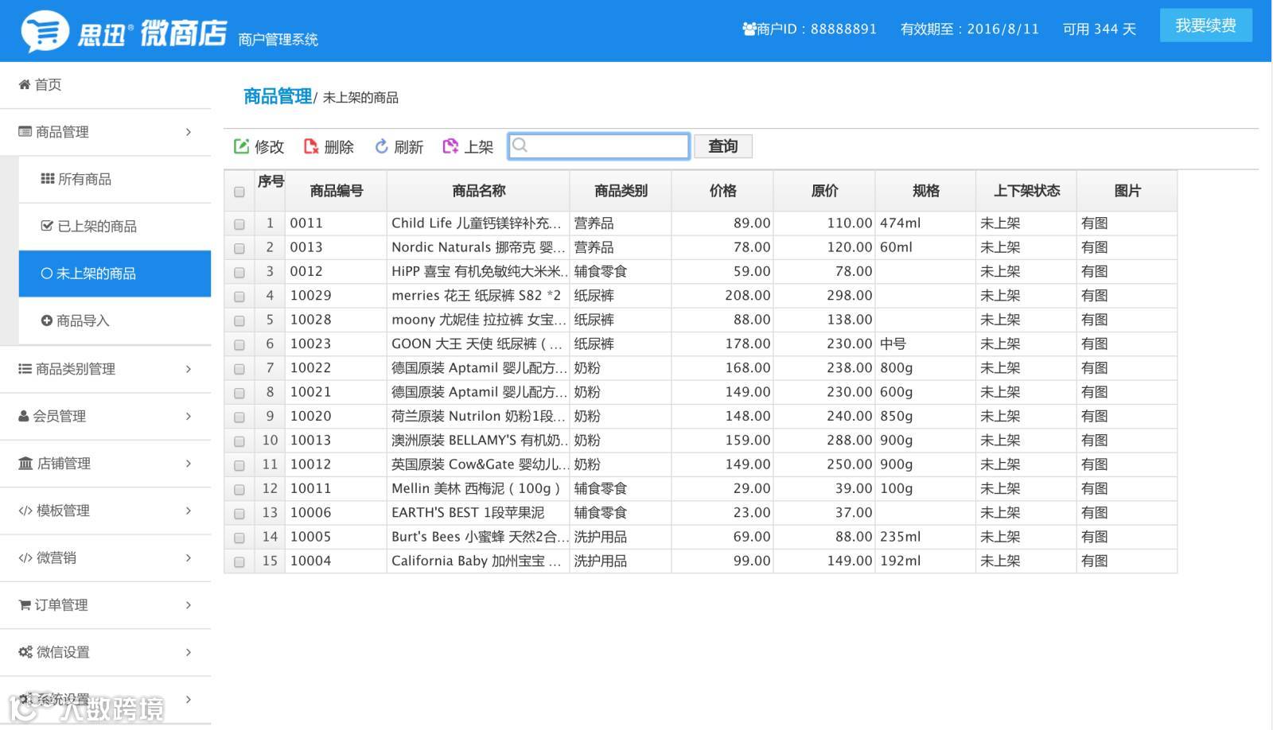Go to 已上架的商品 submenu item

(115, 227)
